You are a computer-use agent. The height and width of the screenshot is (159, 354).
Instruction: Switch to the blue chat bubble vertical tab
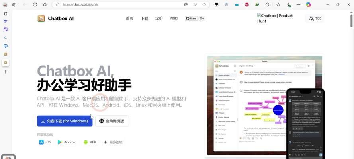pos(6,46)
